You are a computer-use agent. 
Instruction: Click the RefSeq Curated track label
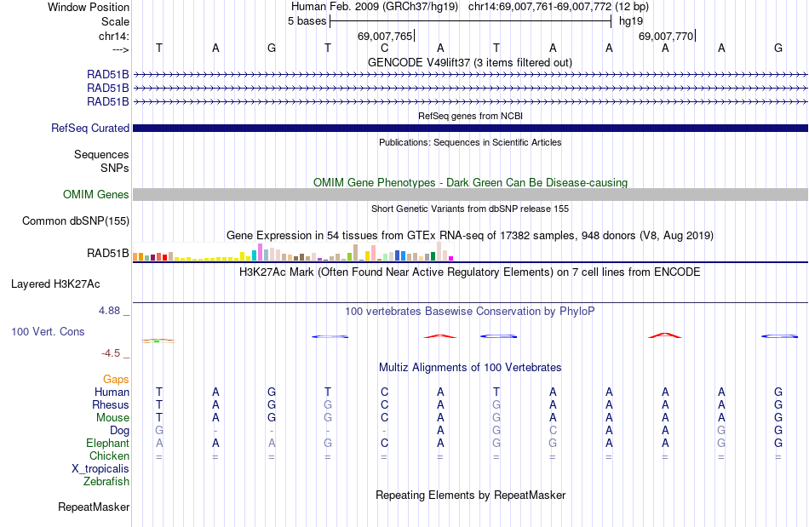(89, 128)
